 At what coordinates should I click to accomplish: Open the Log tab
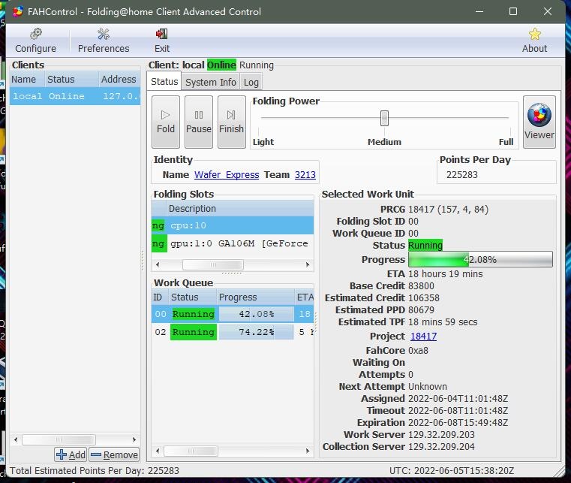pos(251,83)
